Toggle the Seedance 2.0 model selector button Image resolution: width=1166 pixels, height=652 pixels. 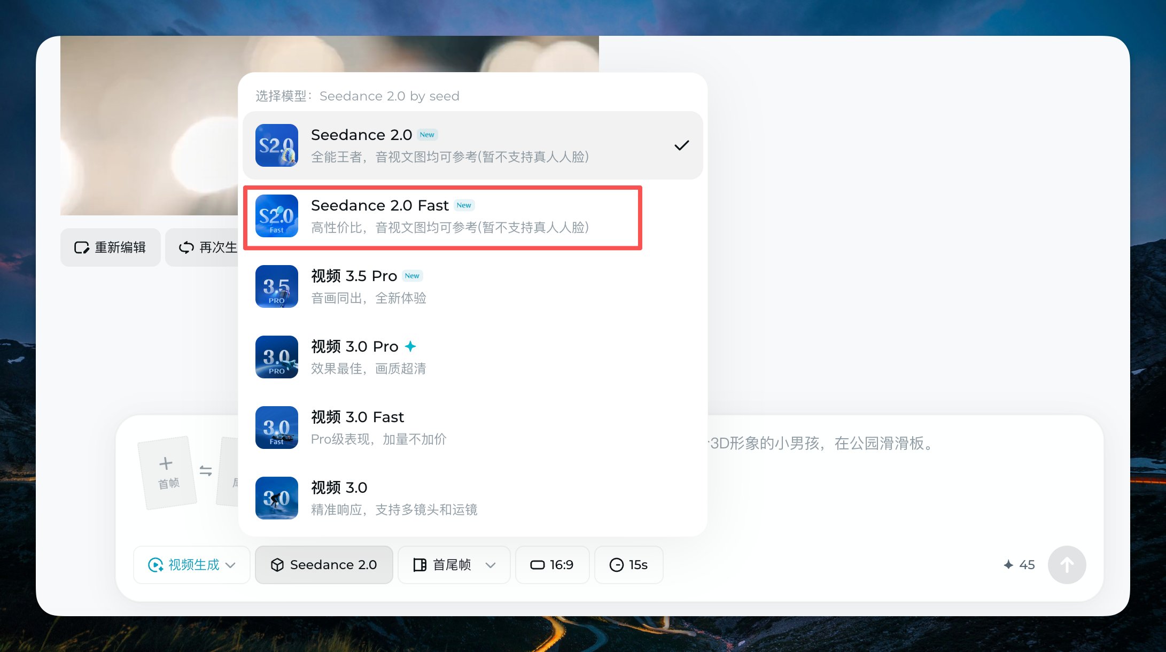[324, 565]
